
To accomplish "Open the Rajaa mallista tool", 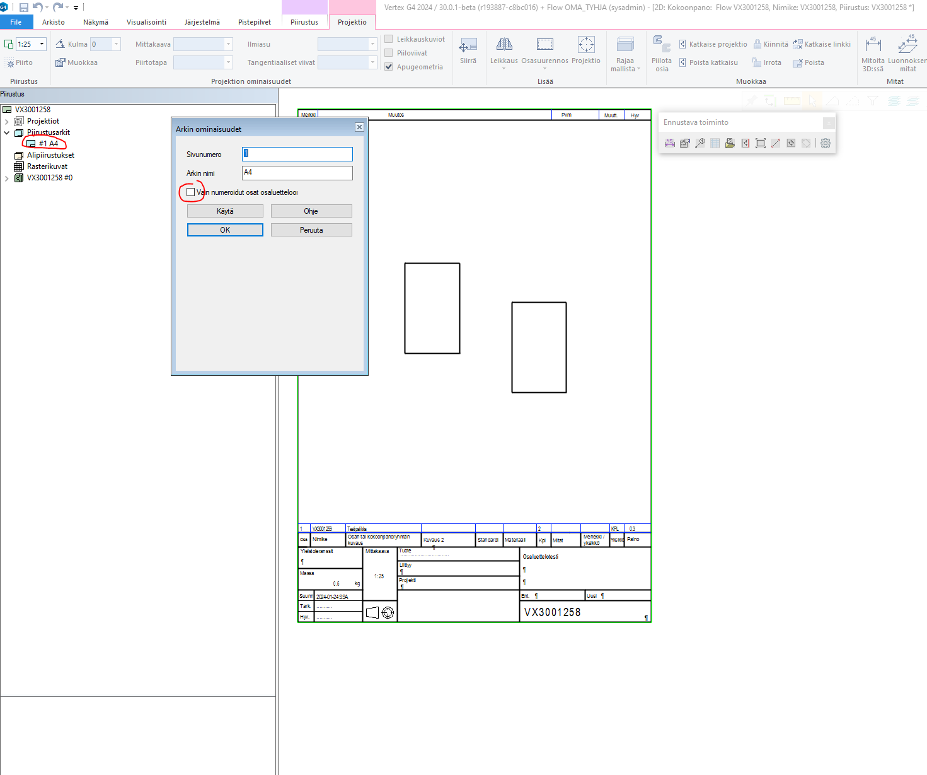I will coord(625,45).
